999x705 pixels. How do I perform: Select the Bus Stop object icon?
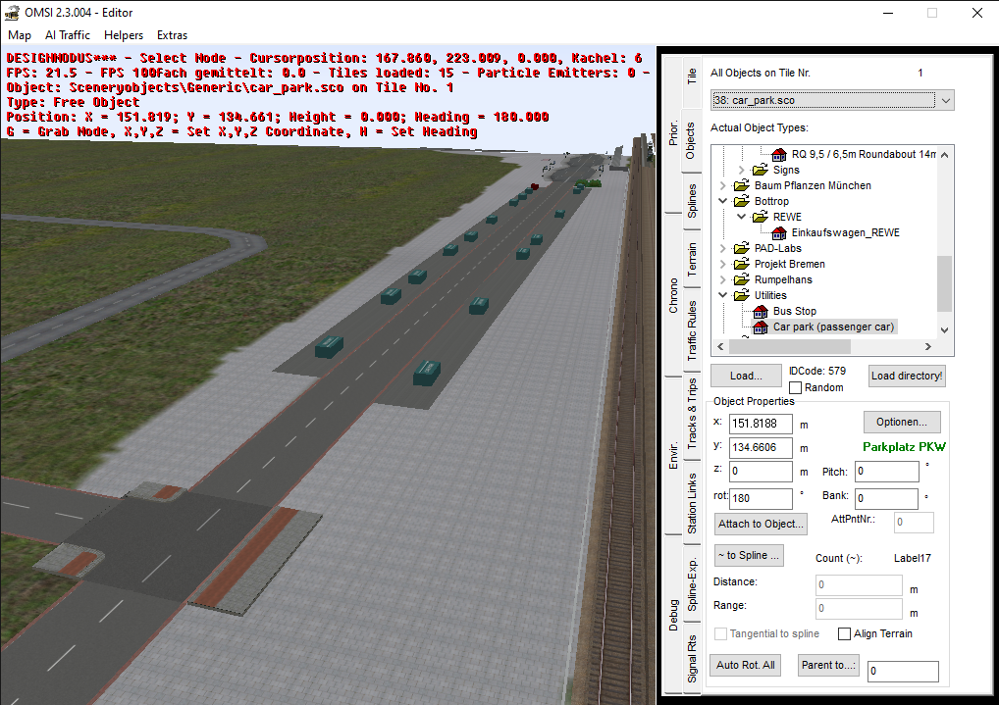(x=760, y=312)
